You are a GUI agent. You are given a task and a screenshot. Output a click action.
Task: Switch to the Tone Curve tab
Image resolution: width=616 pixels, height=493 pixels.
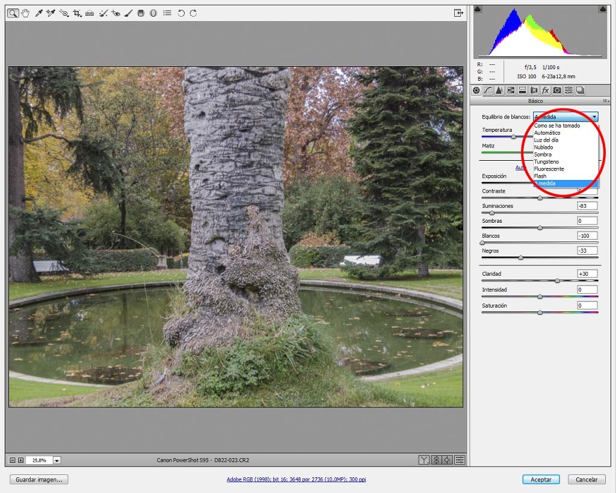(x=487, y=90)
